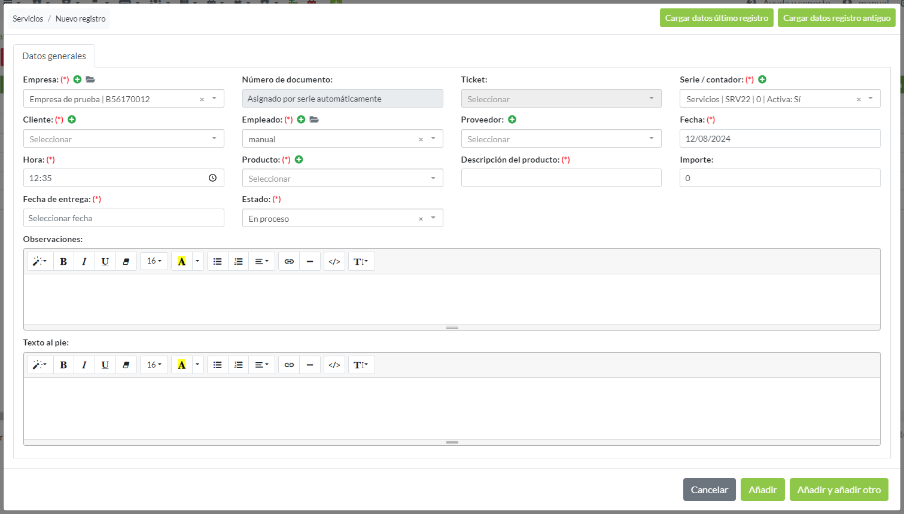The image size is (904, 514).
Task: Toggle italic in Texto al pie toolbar
Action: [84, 365]
